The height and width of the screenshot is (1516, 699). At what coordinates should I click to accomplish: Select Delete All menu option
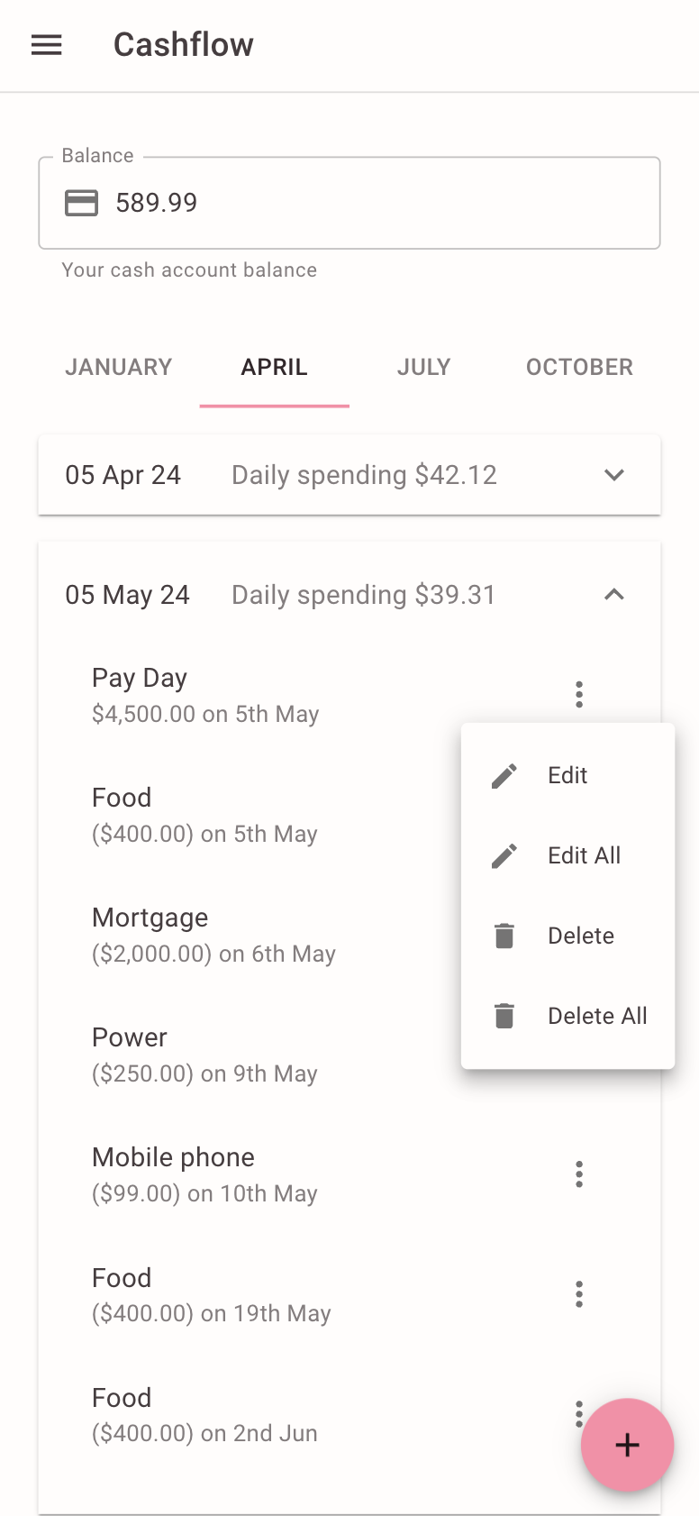coord(597,1016)
